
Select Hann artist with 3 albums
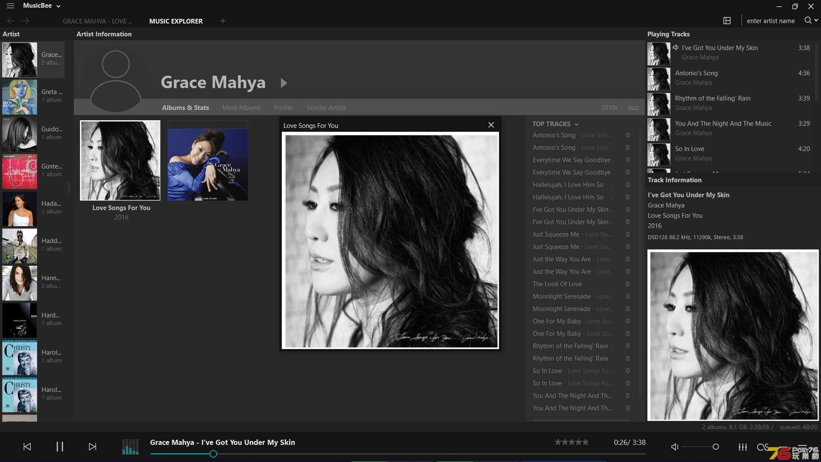click(x=33, y=282)
